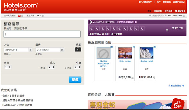The image size is (189, 110).
Task: Open the HKD currency dropdown
Action: (x=43, y=16)
